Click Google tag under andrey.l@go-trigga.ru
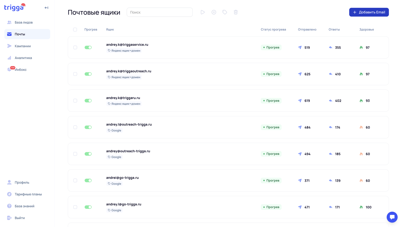The height and width of the screenshot is (227, 402). coord(115,210)
